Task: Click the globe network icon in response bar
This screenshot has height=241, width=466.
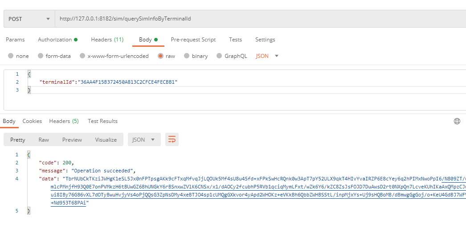Action: tap(457, 121)
